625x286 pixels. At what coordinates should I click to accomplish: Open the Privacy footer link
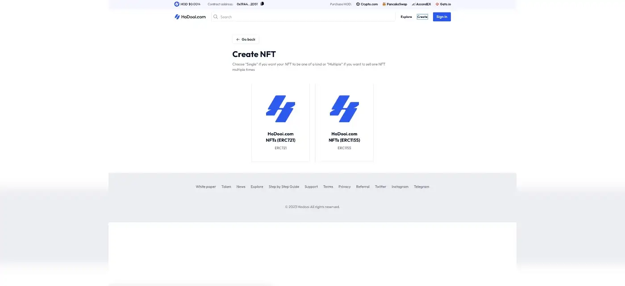pos(345,187)
